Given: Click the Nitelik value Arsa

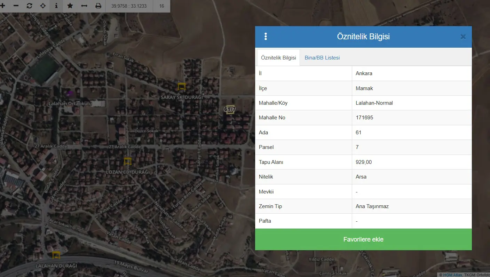Looking at the screenshot, I should click(x=361, y=177).
